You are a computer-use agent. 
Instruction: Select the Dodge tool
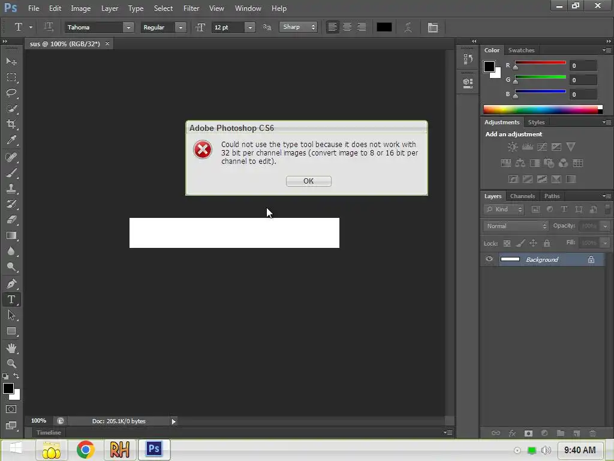coord(11,267)
